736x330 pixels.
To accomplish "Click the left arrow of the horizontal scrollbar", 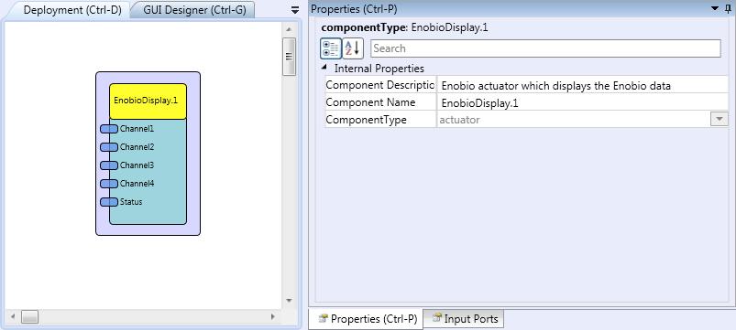I will coord(13,317).
